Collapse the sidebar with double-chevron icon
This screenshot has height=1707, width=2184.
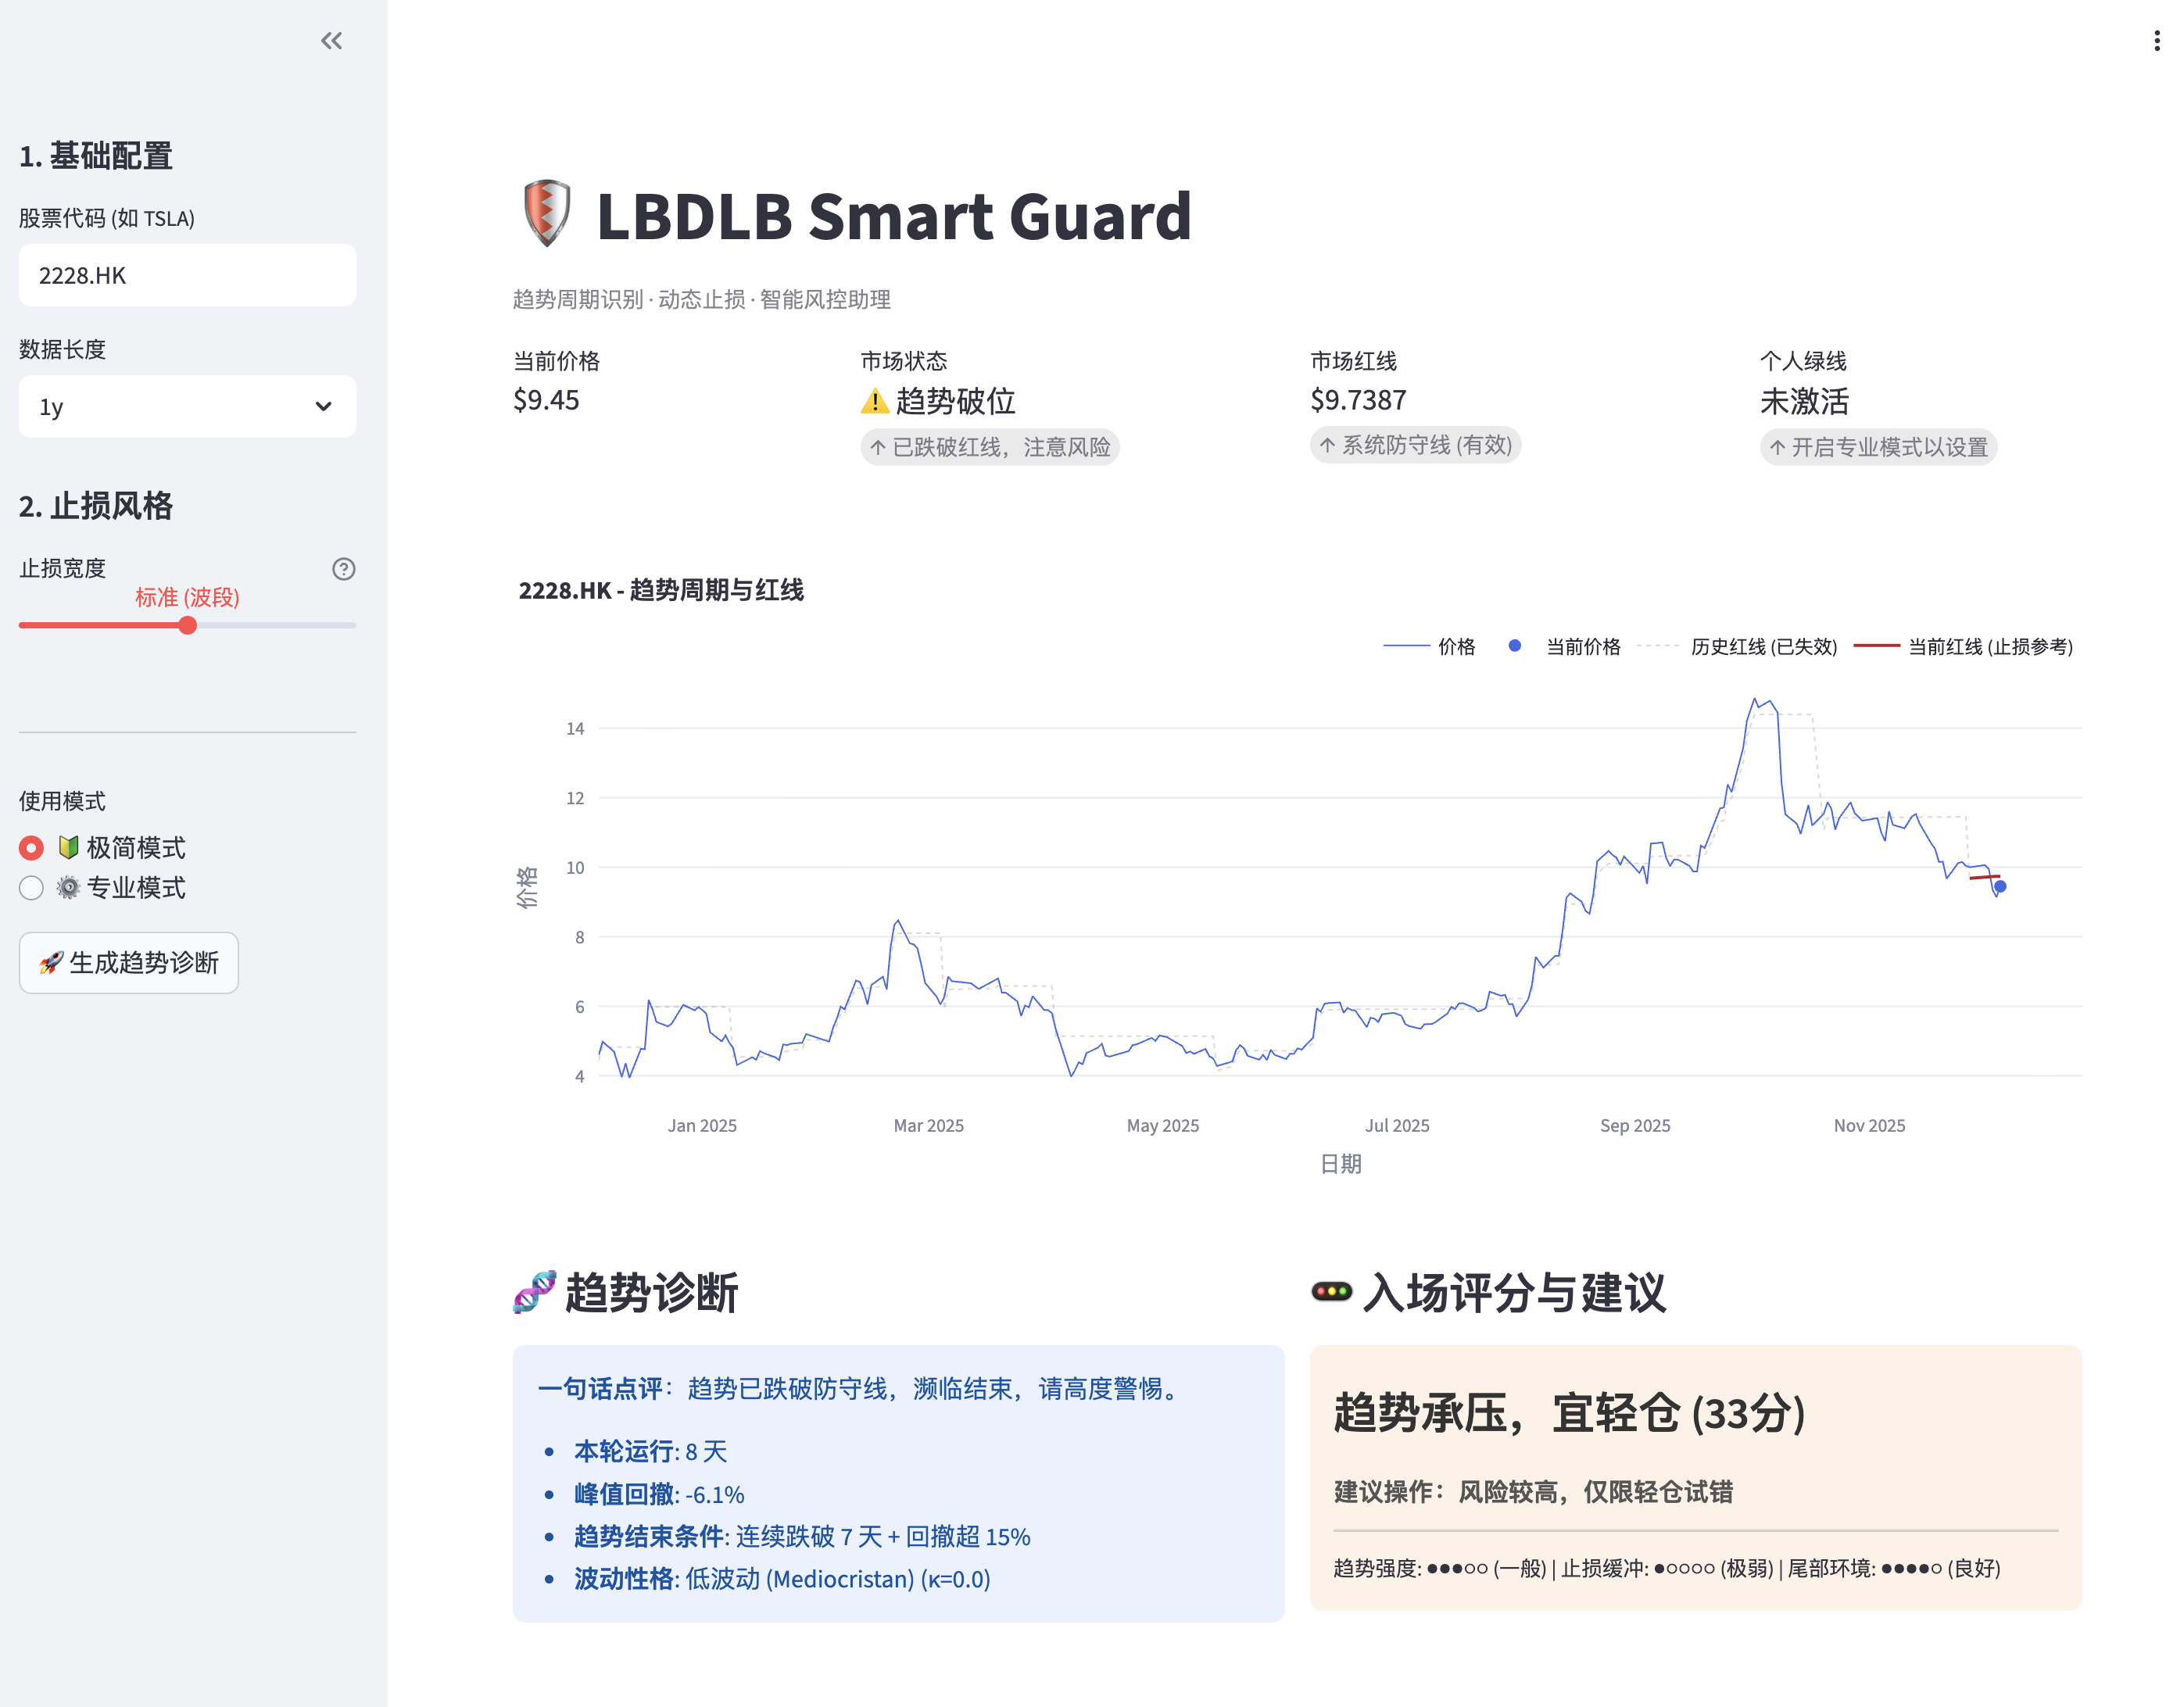click(x=331, y=41)
